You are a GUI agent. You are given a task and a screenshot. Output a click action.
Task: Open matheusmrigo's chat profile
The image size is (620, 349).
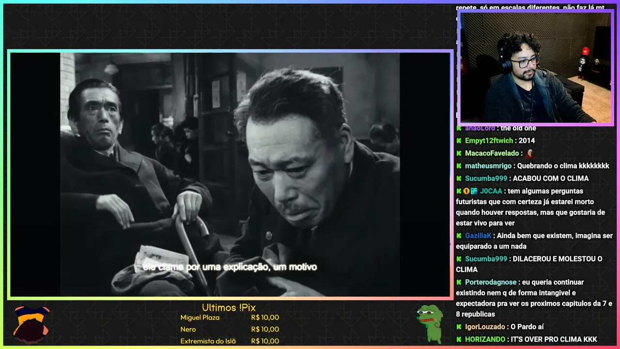(489, 166)
